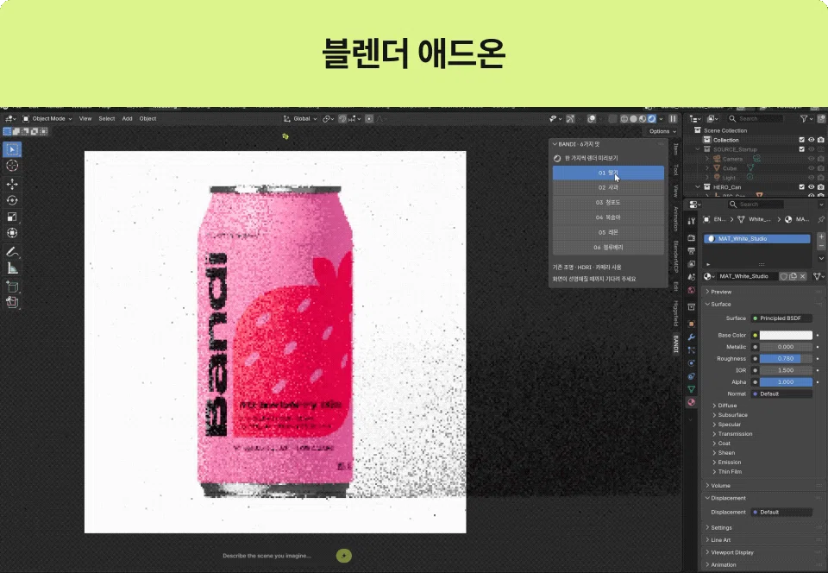Switch to the Item sidebar tab
The image size is (828, 573).
click(675, 149)
